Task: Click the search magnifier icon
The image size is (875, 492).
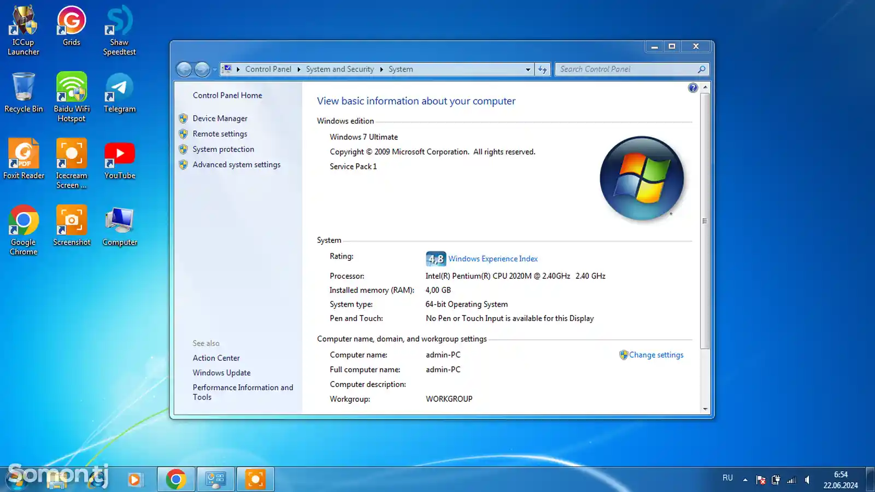Action: click(x=702, y=69)
